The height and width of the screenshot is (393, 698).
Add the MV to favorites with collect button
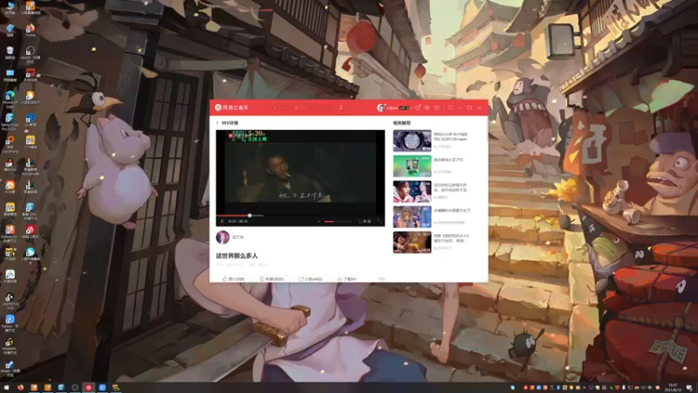(x=271, y=279)
